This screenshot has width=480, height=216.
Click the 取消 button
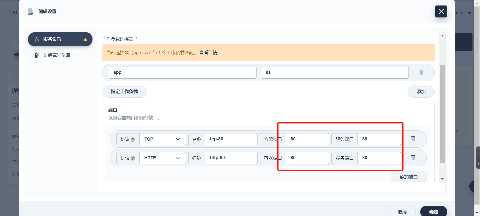[402, 211]
